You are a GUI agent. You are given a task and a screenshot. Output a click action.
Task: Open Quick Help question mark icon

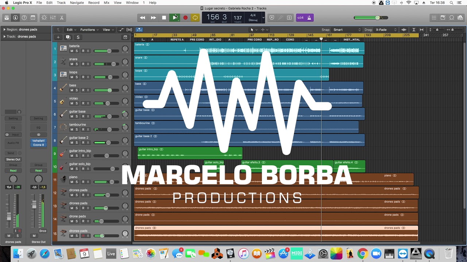click(24, 17)
